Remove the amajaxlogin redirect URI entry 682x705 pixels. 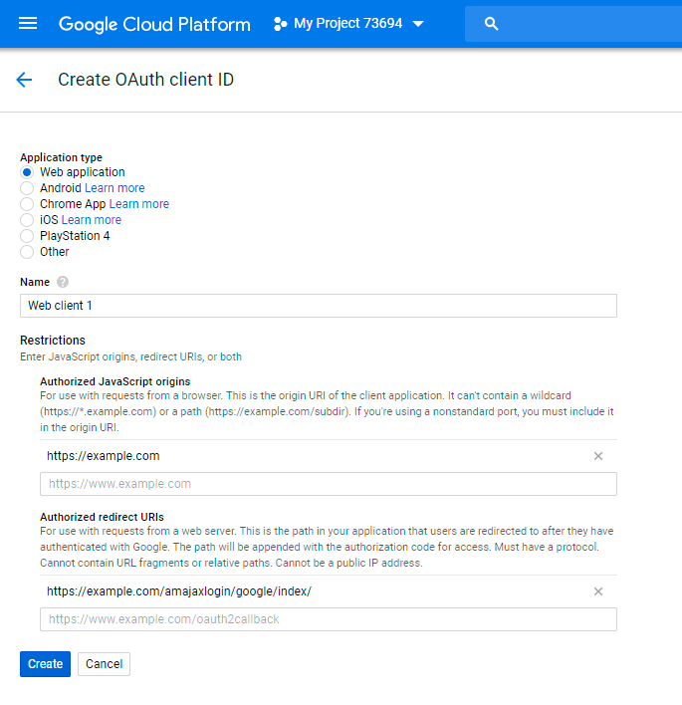click(x=598, y=591)
